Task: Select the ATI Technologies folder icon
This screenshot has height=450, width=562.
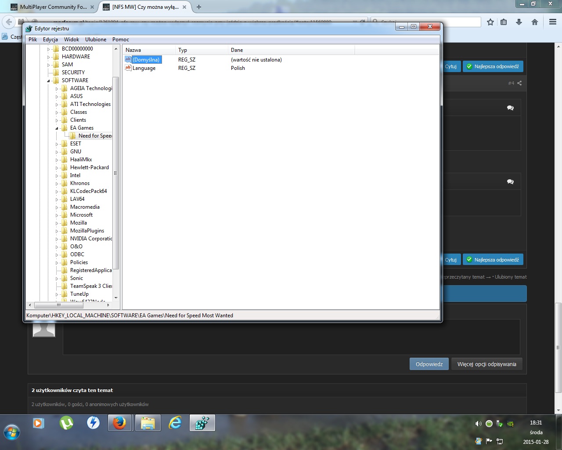Action: pos(64,104)
